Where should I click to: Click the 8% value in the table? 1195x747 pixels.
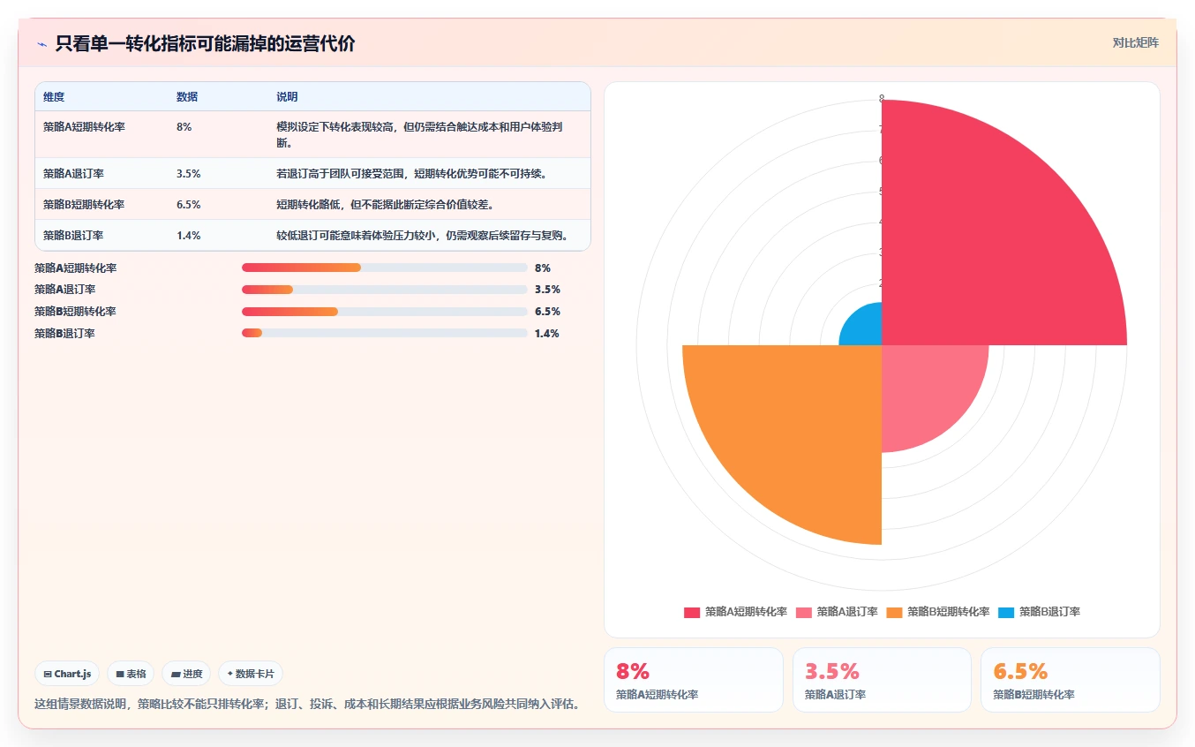tap(184, 127)
